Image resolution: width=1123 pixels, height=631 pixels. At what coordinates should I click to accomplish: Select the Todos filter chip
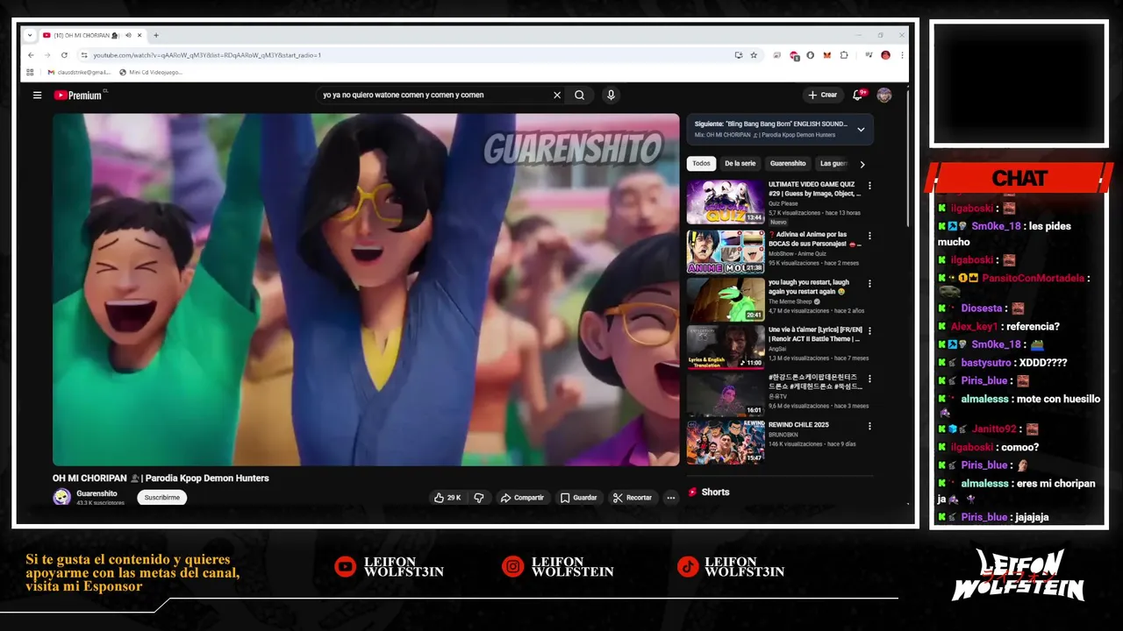click(701, 163)
